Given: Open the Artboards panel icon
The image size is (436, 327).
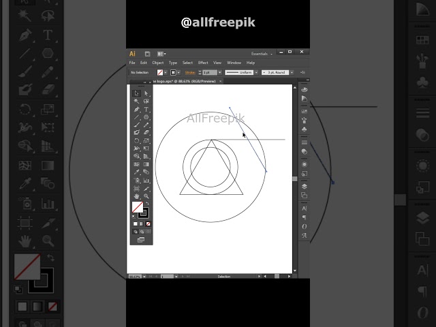Looking at the screenshot, I should [x=305, y=196].
